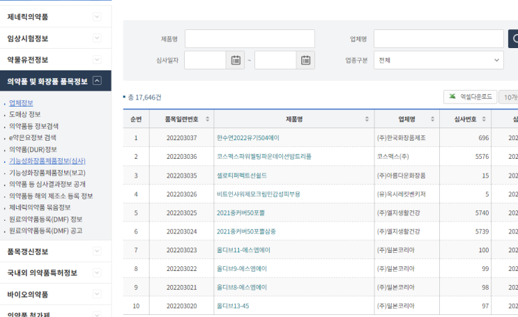Open 원료의약품등록(DMF) 정보 in the sidebar
This screenshot has width=518, height=317.
[x=45, y=219]
